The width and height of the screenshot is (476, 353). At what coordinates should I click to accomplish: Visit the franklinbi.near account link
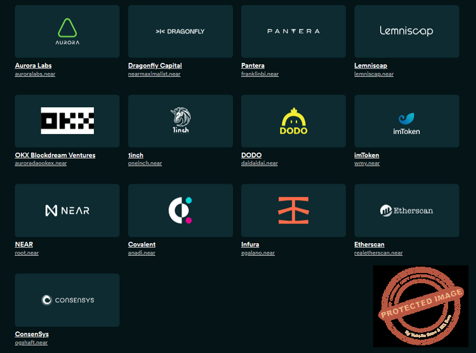point(260,74)
